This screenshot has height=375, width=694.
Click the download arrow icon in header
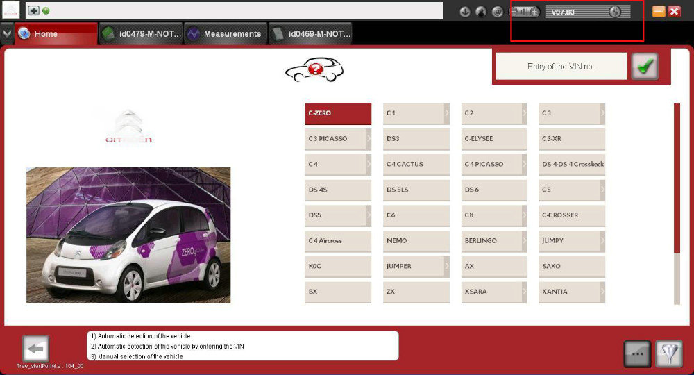click(465, 12)
